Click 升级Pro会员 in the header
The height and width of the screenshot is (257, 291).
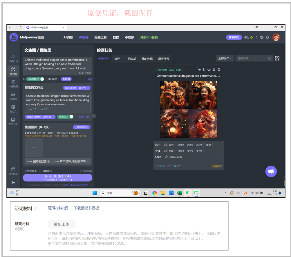149,37
